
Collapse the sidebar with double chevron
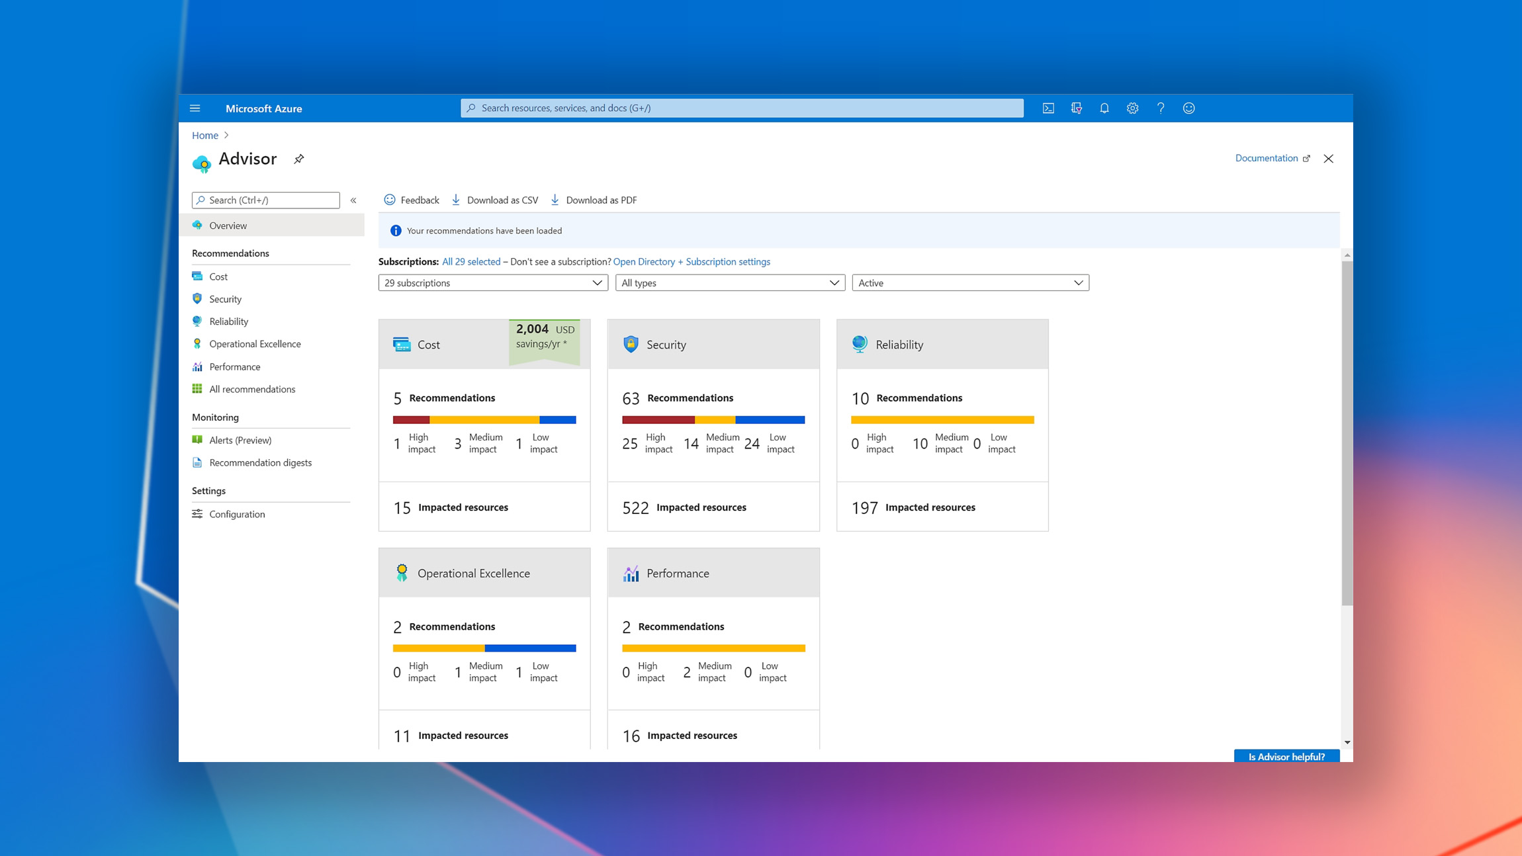(353, 200)
